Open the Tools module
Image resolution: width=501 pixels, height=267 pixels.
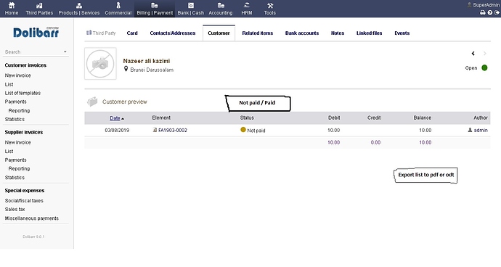point(270,9)
